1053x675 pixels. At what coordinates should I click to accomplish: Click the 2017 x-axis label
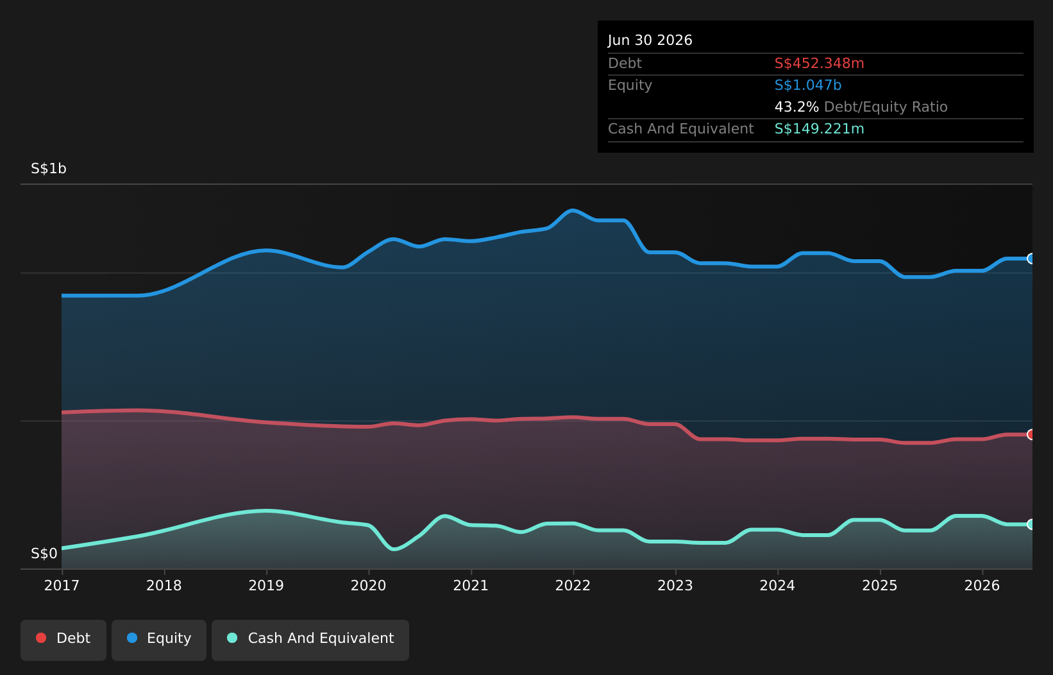click(62, 585)
